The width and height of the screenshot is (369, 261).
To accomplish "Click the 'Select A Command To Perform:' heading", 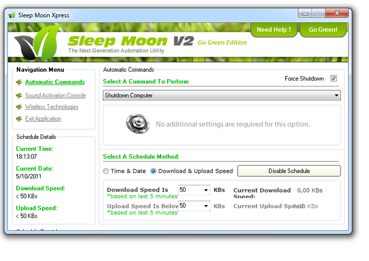I will pyautogui.click(x=146, y=81).
